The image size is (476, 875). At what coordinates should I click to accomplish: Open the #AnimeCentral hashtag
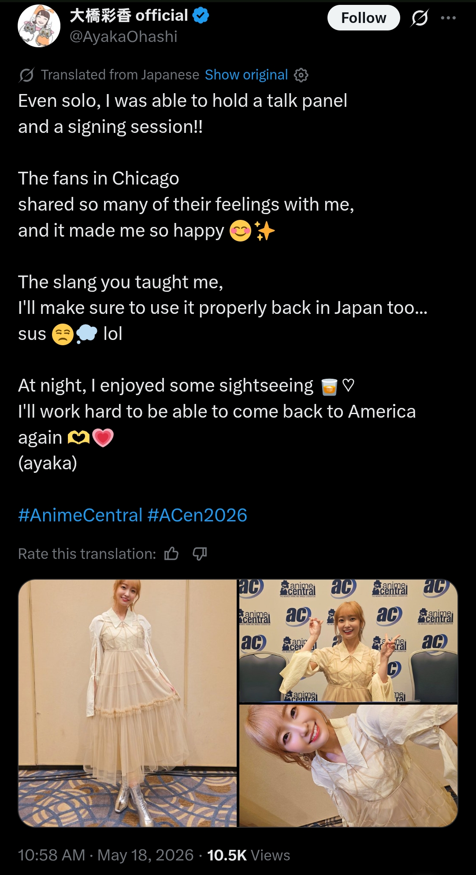click(x=80, y=515)
